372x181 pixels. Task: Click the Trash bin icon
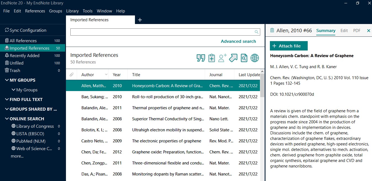click(7, 70)
